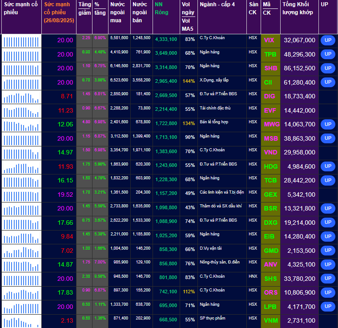
Task: Click industry cell 'Tài chính đặc thù'
Action: coord(215,108)
